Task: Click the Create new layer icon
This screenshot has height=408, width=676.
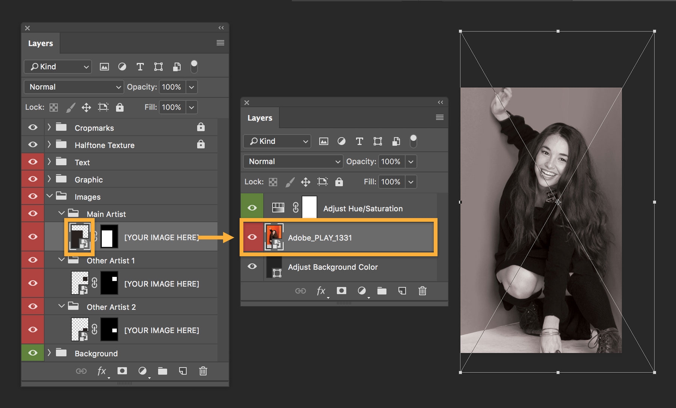Action: tap(183, 371)
